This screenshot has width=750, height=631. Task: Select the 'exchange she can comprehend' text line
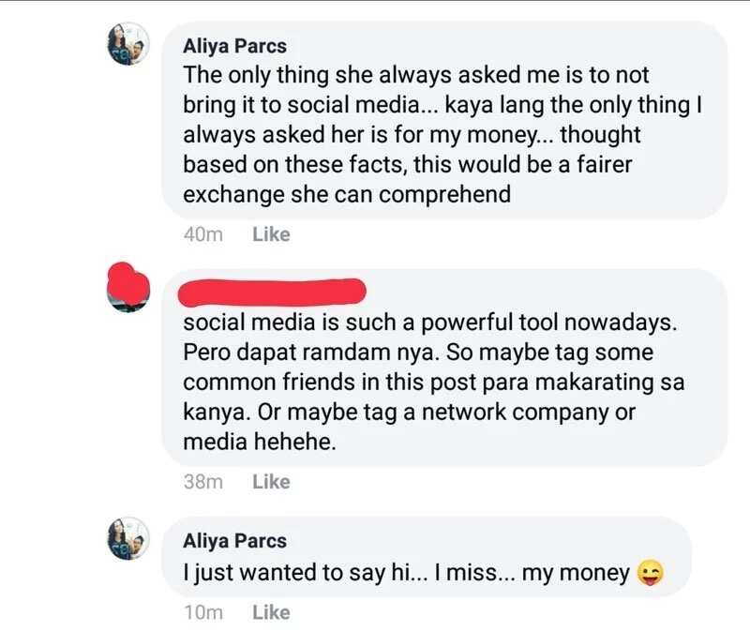pyautogui.click(x=347, y=195)
